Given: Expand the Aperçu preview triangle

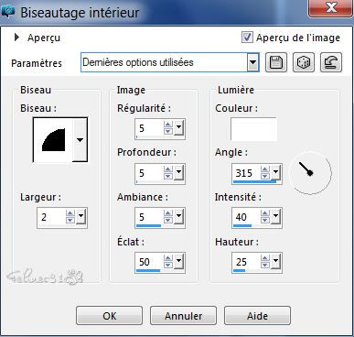Looking at the screenshot, I should coord(16,38).
